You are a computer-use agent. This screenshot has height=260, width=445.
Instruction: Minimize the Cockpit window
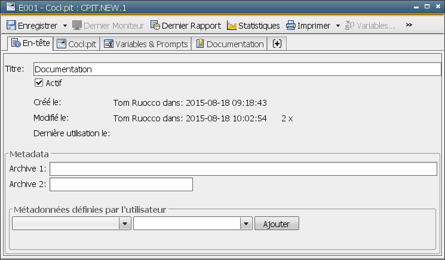click(416, 7)
